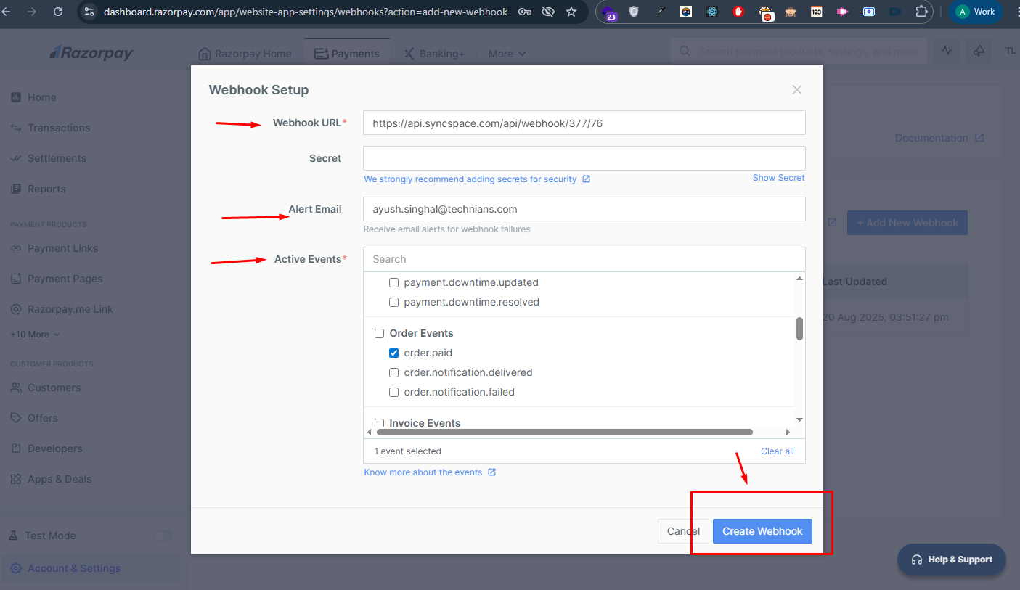
Task: Open external link icon beside security recommendation
Action: coord(587,179)
